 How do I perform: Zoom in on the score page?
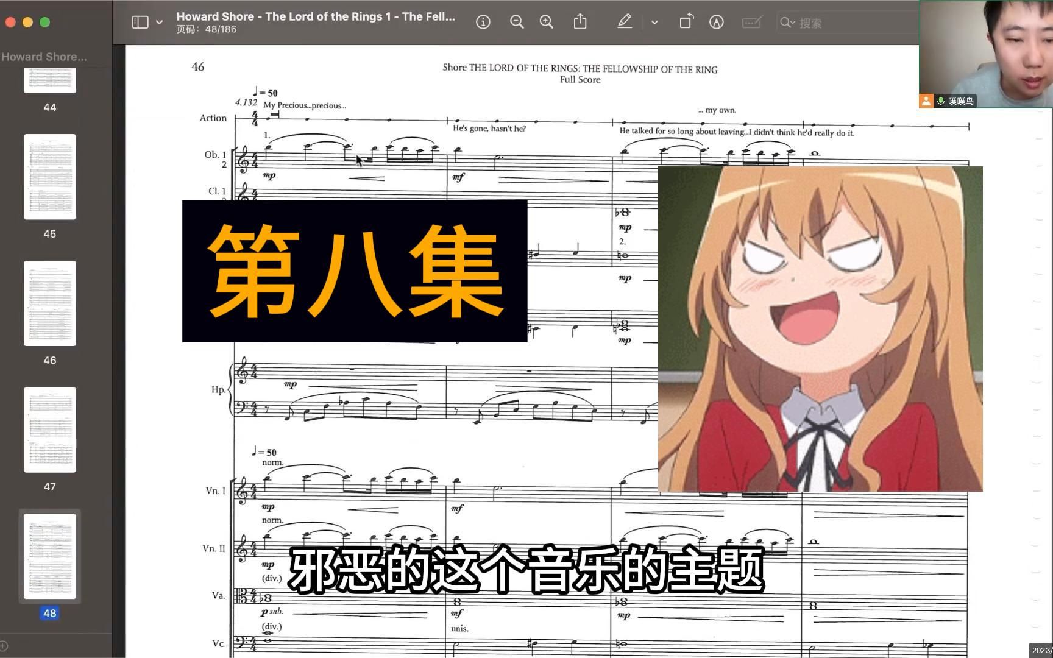(547, 22)
